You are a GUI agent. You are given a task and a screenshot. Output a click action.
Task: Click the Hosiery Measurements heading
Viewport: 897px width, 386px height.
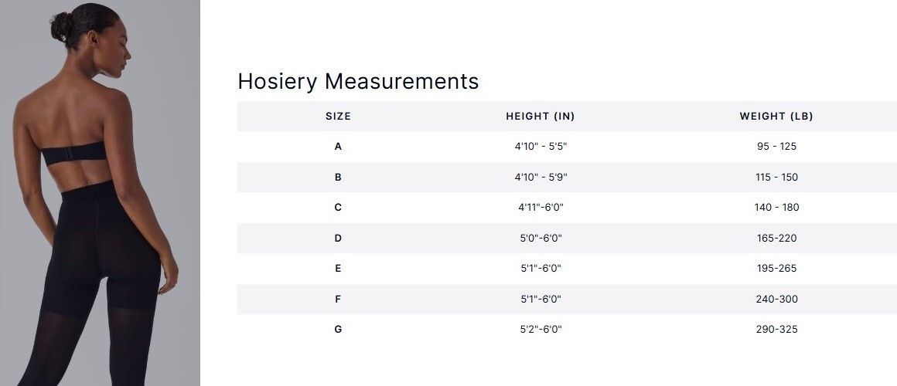click(x=358, y=81)
